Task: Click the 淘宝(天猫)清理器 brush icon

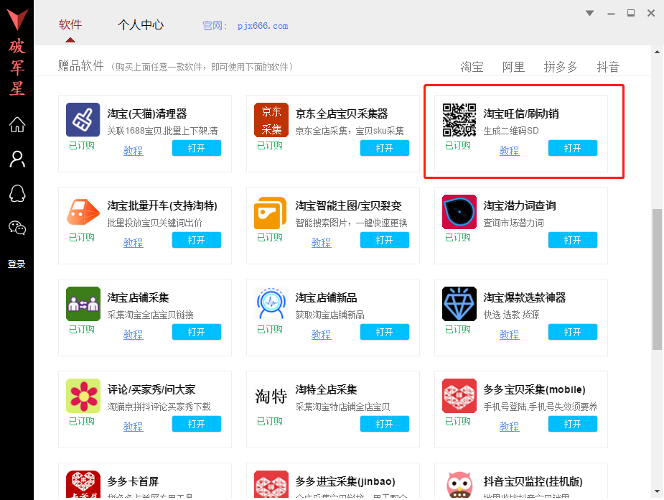Action: pyautogui.click(x=83, y=119)
